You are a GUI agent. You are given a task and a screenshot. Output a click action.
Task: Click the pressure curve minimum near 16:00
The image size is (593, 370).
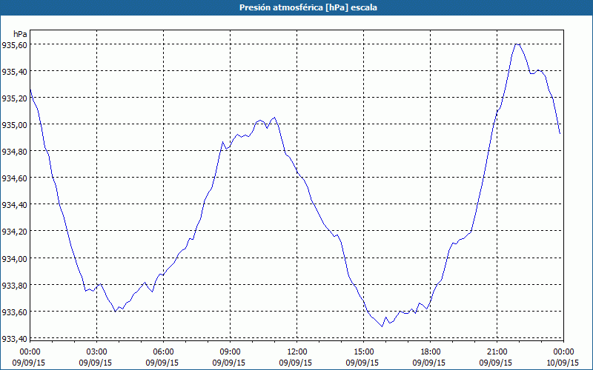[x=382, y=326]
